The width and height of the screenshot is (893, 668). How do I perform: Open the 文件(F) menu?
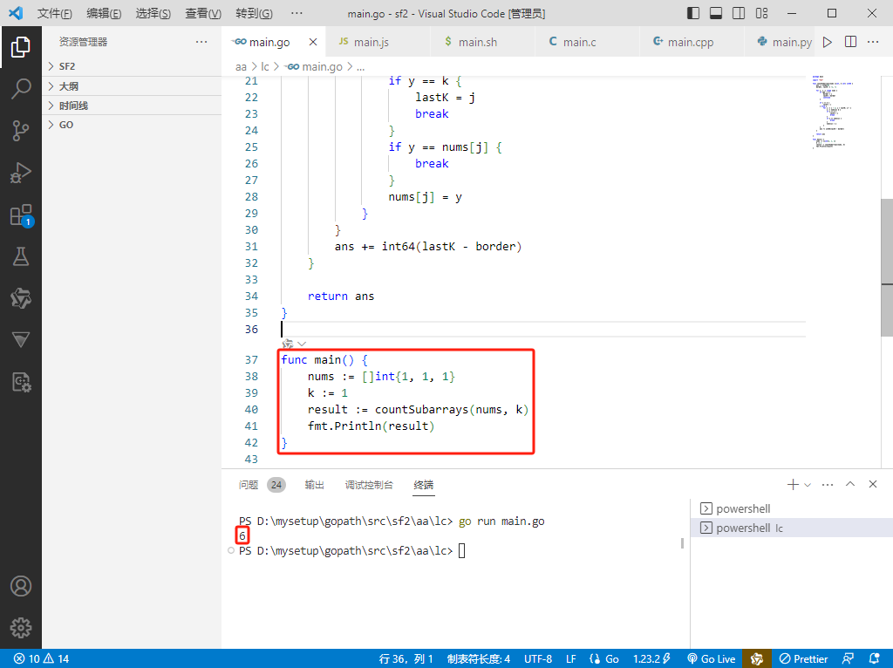point(55,13)
